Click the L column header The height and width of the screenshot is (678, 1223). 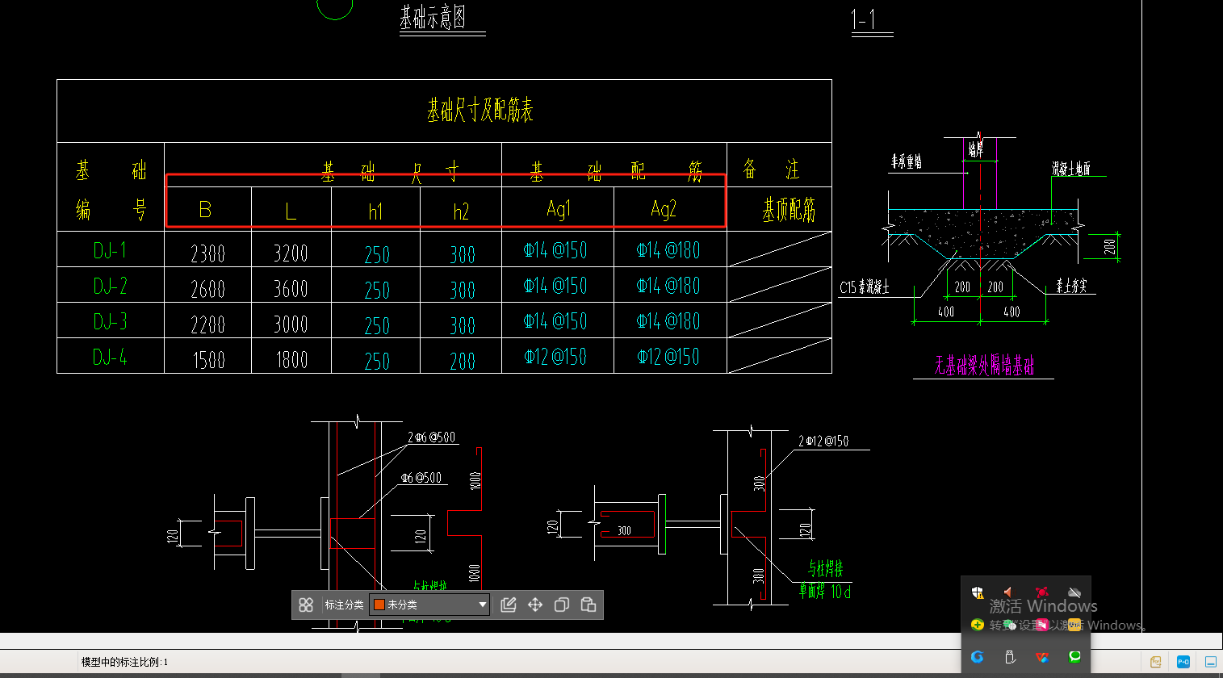click(x=291, y=211)
